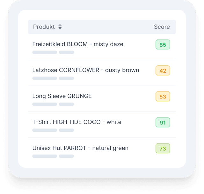The height and width of the screenshot is (194, 204).
Task: Click the Produkt column header
Action: [44, 27]
